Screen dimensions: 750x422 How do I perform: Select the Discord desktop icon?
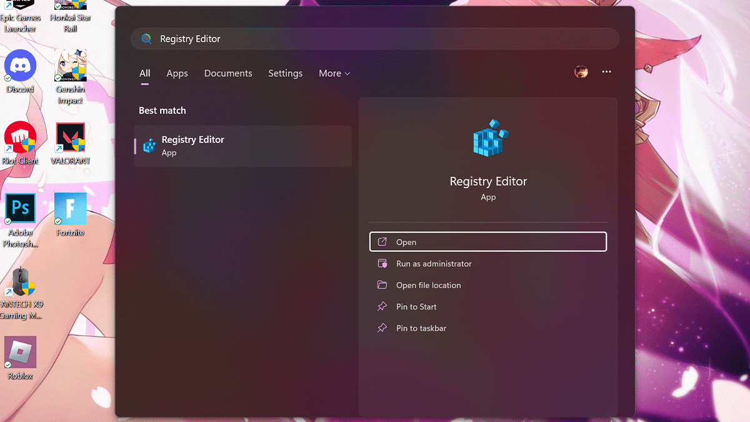(21, 72)
